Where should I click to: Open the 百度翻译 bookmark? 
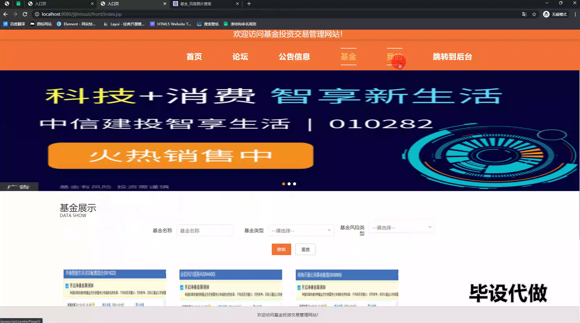coord(14,24)
